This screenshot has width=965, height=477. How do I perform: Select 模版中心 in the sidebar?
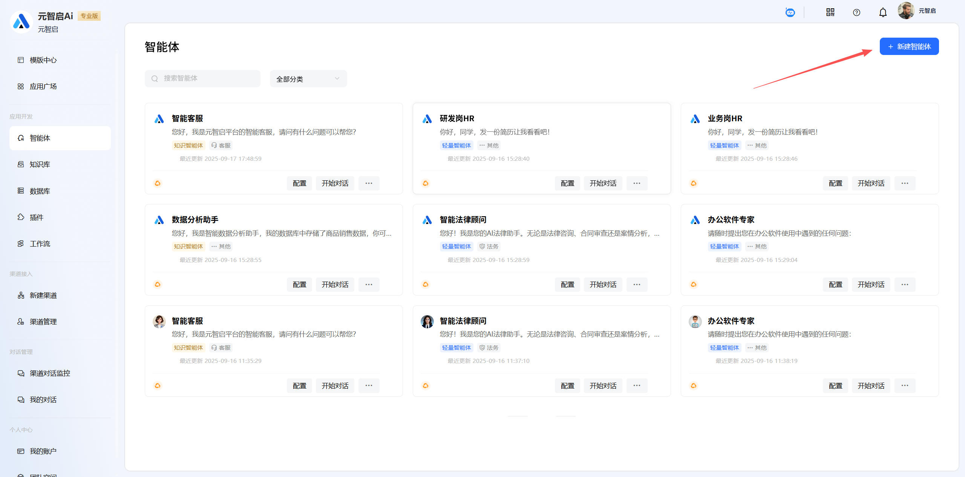[43, 60]
